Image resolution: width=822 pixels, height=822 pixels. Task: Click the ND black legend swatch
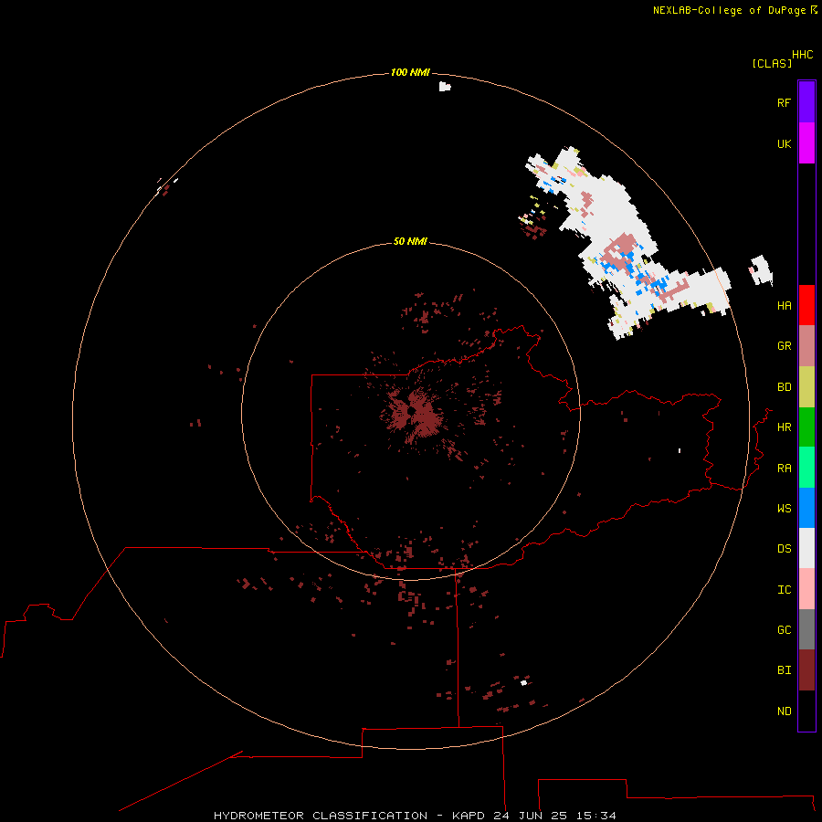[x=806, y=711]
